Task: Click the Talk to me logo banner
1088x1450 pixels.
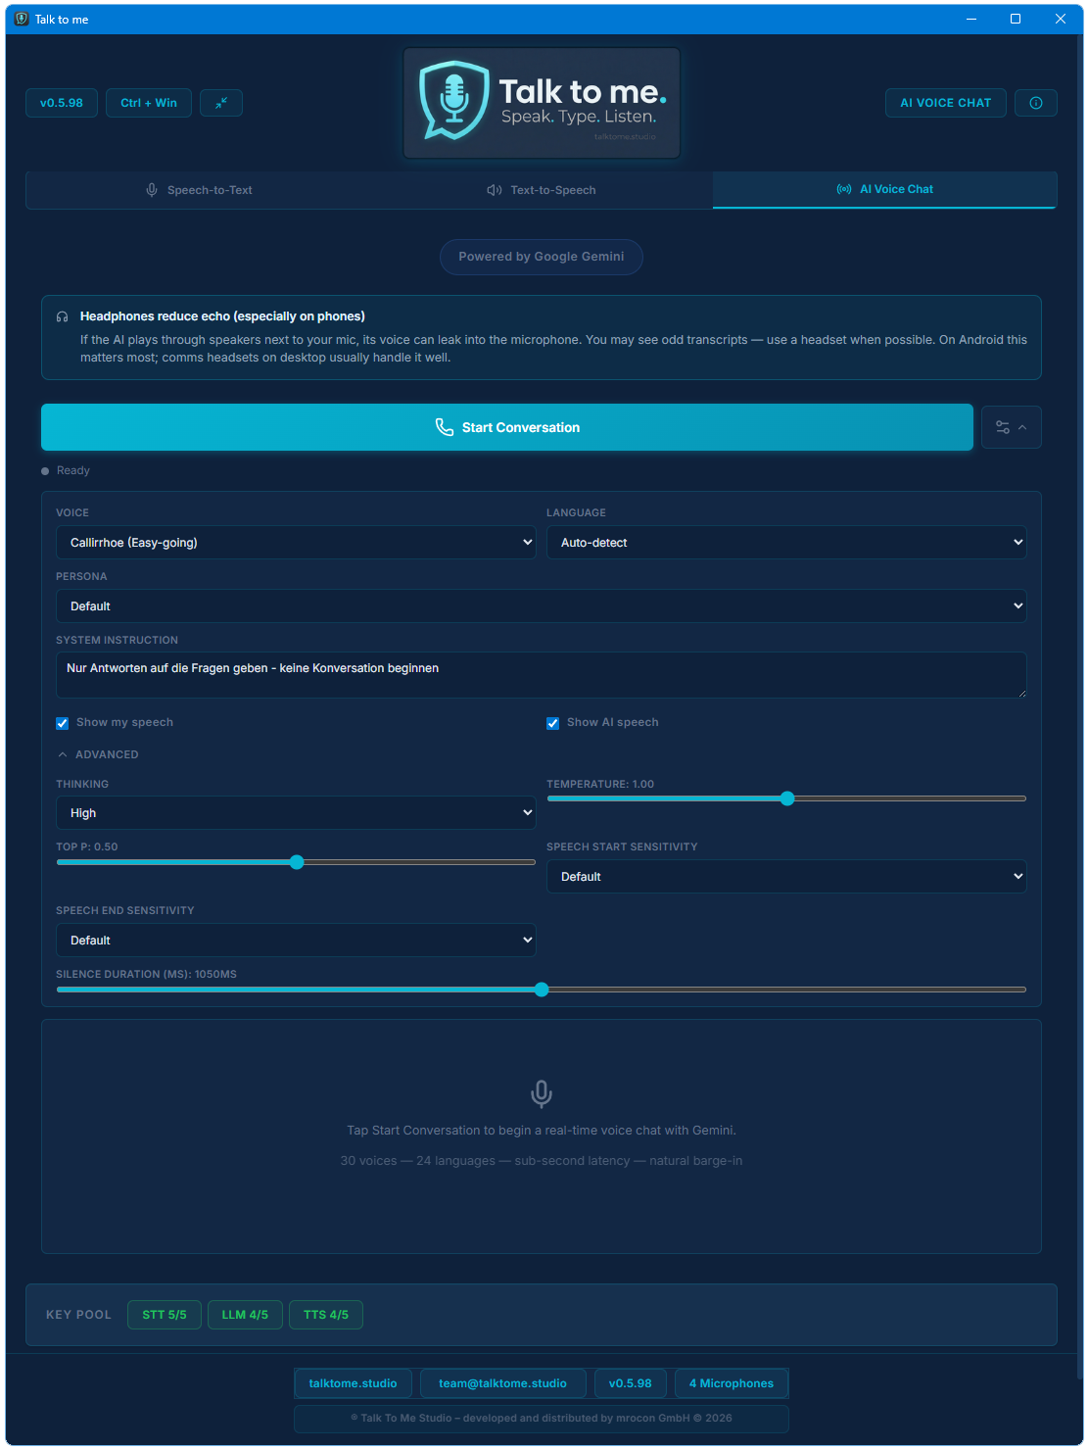Action: click(542, 103)
